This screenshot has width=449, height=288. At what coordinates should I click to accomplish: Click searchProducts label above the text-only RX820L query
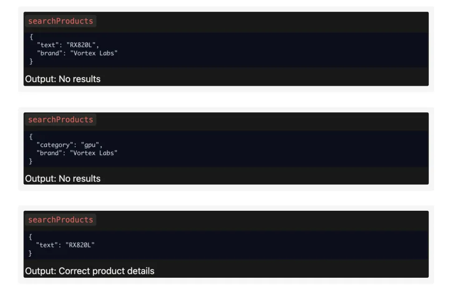[x=60, y=220]
